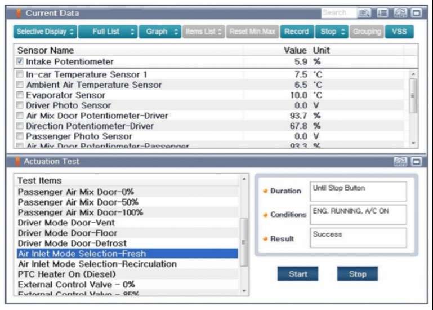Check the Air Mix Door Potentiometer-Driver checkbox
Viewport: 433px width, 310px height.
tap(20, 116)
